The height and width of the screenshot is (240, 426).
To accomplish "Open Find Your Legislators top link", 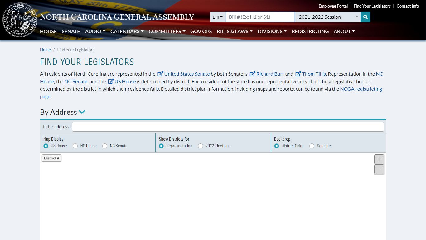I will (x=372, y=6).
